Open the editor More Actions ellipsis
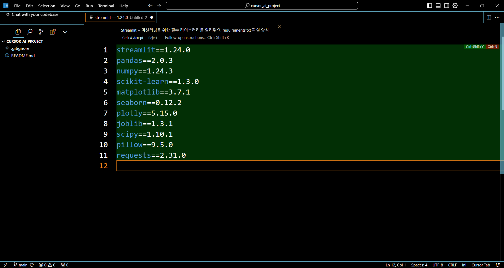Viewport: 504px width, 268px height. click(497, 17)
